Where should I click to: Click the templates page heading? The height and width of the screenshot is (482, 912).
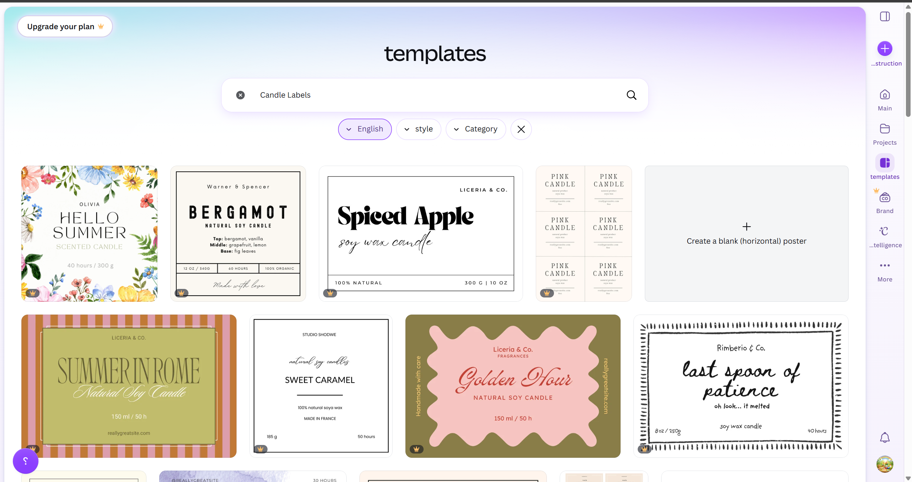pyautogui.click(x=435, y=54)
